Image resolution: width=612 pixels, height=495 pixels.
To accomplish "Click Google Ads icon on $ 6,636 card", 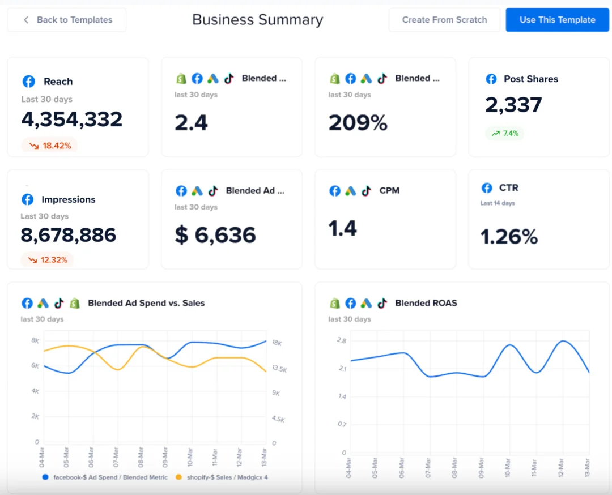I will pyautogui.click(x=197, y=191).
